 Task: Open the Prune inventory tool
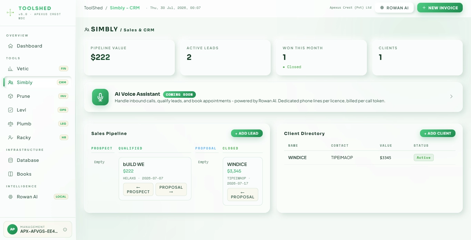pos(38,96)
